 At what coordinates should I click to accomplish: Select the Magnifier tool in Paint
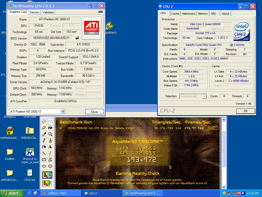(50, 134)
